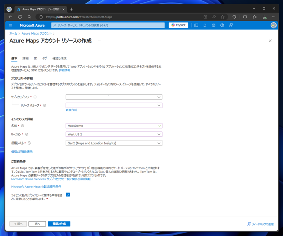Click the read aloud icon in address bar

click(x=214, y=17)
